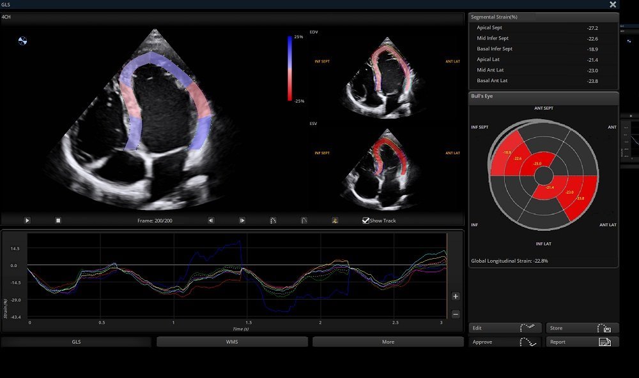The image size is (639, 378).
Task: Click the dotted contour trace icon
Action: point(273,221)
